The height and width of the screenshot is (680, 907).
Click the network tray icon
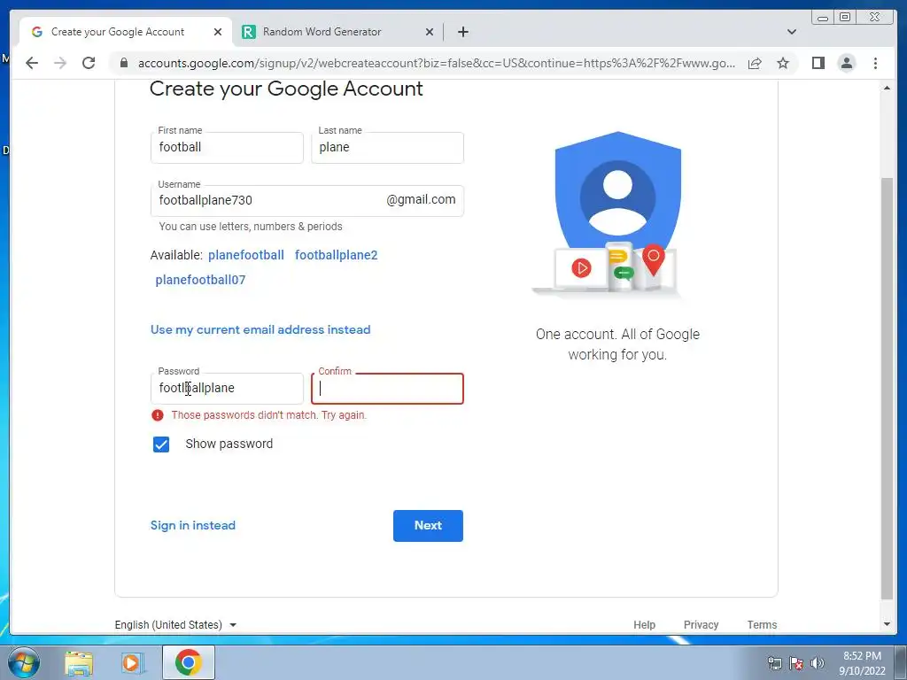point(774,663)
